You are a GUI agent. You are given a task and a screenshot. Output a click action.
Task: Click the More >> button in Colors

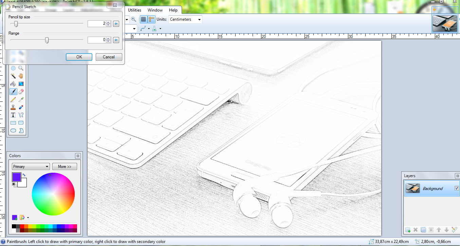pos(65,167)
